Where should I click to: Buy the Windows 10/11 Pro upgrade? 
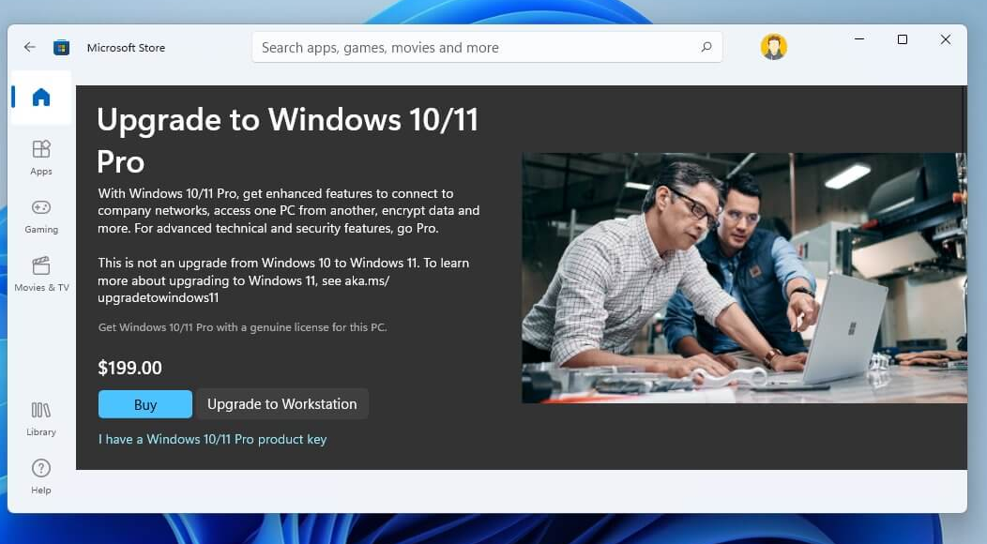144,404
